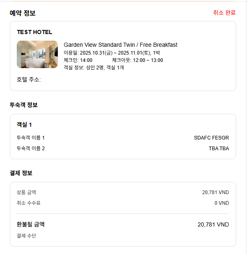Click the 이용일 stay date line
This screenshot has width=248, height=254.
(x=111, y=53)
